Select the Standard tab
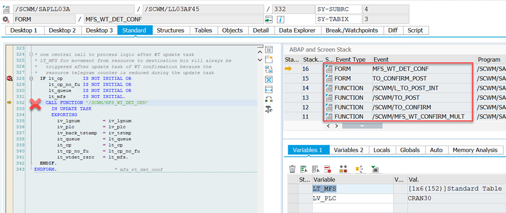Viewport: 506px width, 213px height. [x=134, y=30]
